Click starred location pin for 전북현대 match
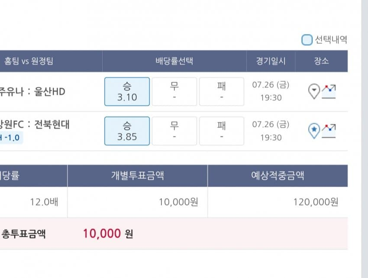The height and width of the screenshot is (278, 368). tap(314, 131)
